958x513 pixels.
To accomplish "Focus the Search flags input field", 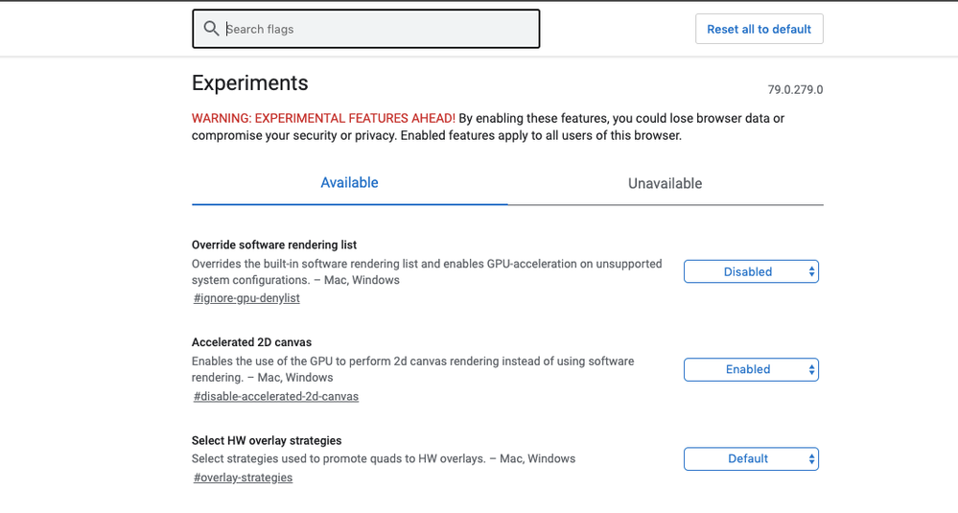I will pyautogui.click(x=379, y=29).
